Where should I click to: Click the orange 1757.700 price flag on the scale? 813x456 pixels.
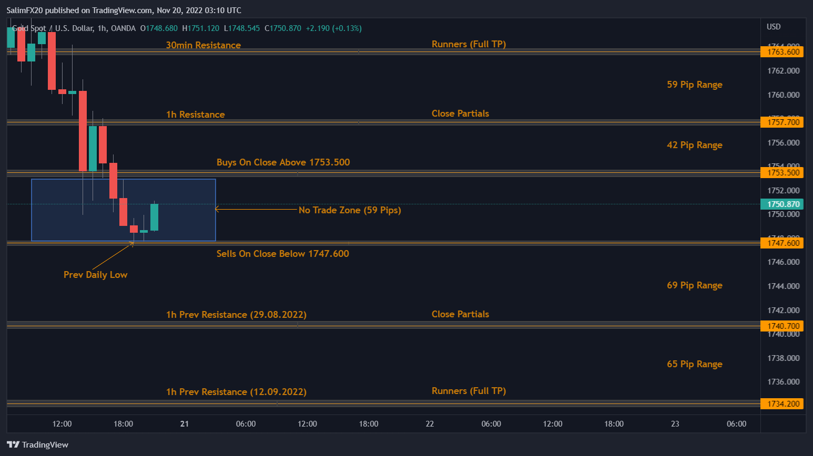coord(782,122)
